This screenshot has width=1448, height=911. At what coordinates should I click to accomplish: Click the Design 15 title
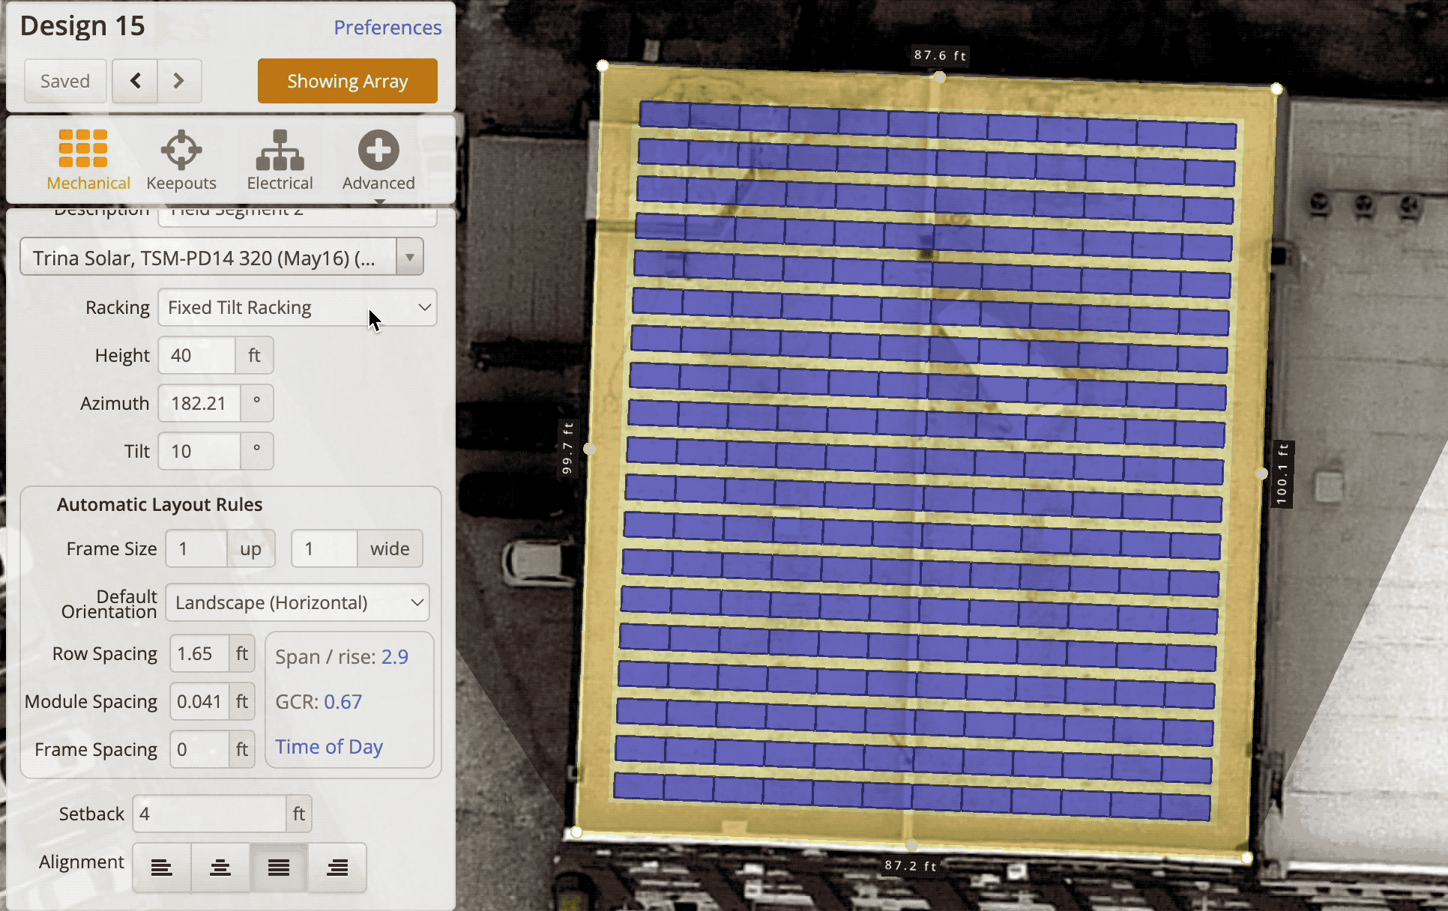click(x=82, y=26)
